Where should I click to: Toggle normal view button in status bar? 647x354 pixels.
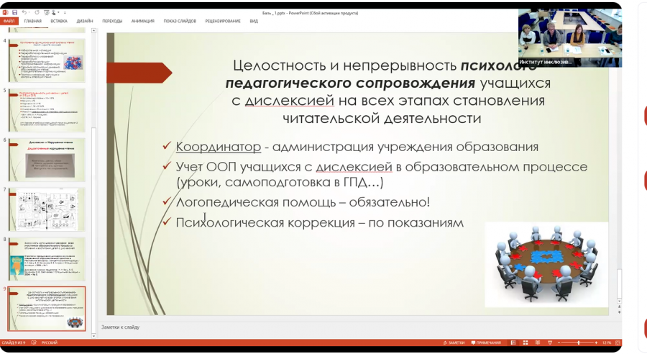click(513, 342)
